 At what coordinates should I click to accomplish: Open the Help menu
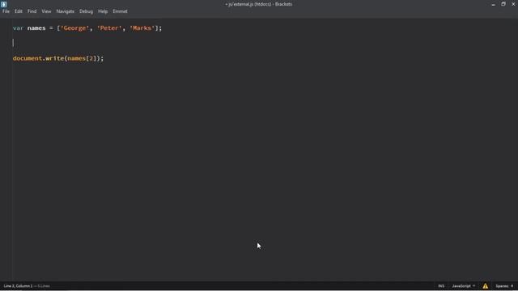103,11
